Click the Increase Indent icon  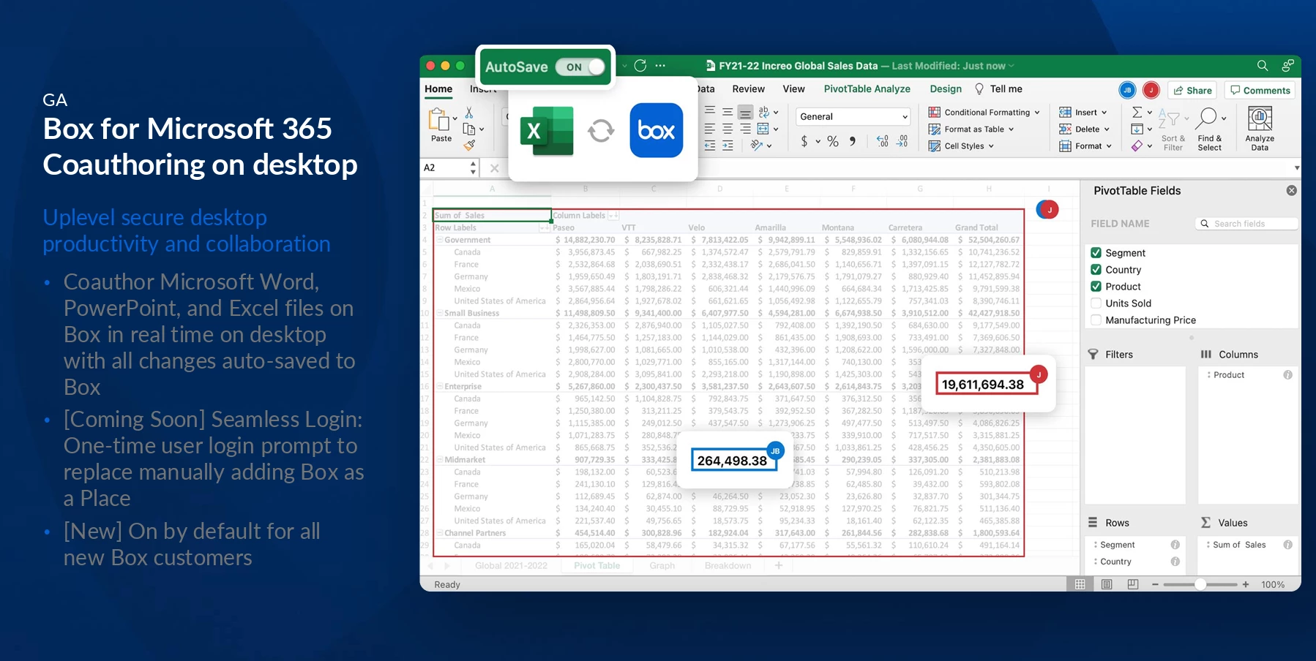(728, 146)
